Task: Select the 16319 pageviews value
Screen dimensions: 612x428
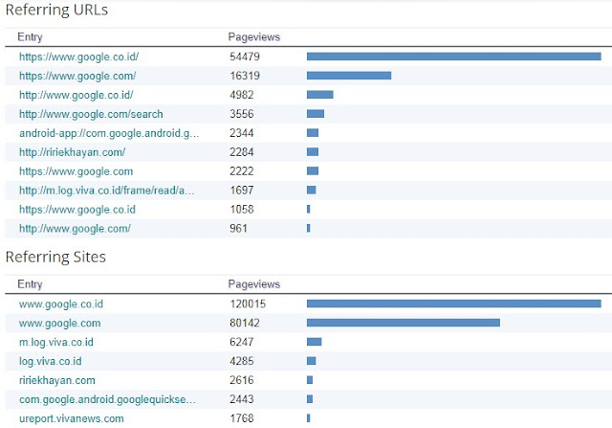Action: (245, 76)
